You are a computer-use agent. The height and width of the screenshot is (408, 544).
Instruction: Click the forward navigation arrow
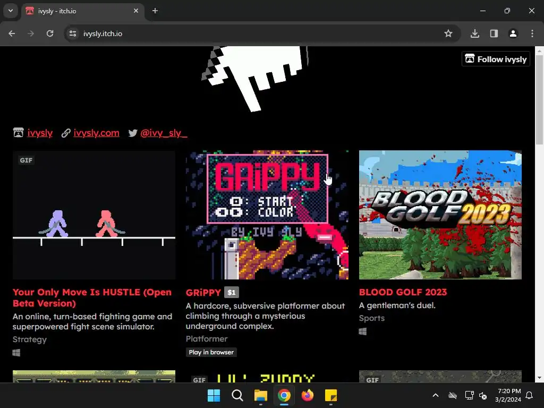pos(31,33)
